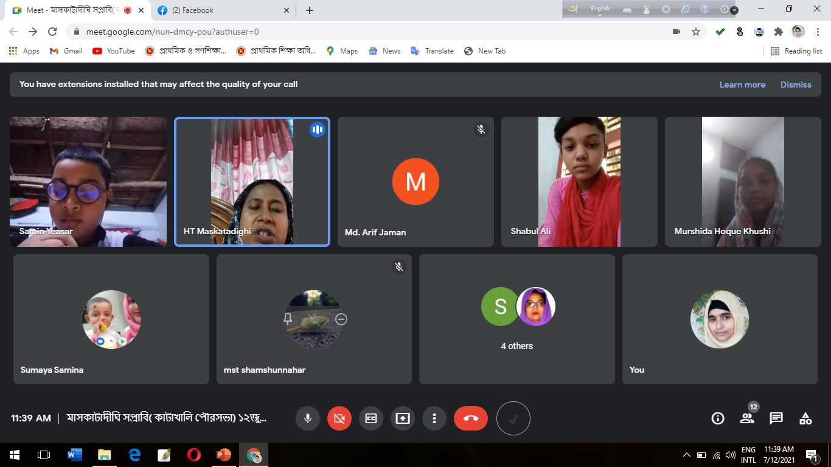The image size is (831, 467).
Task: Start presenting your screen
Action: pos(403,418)
